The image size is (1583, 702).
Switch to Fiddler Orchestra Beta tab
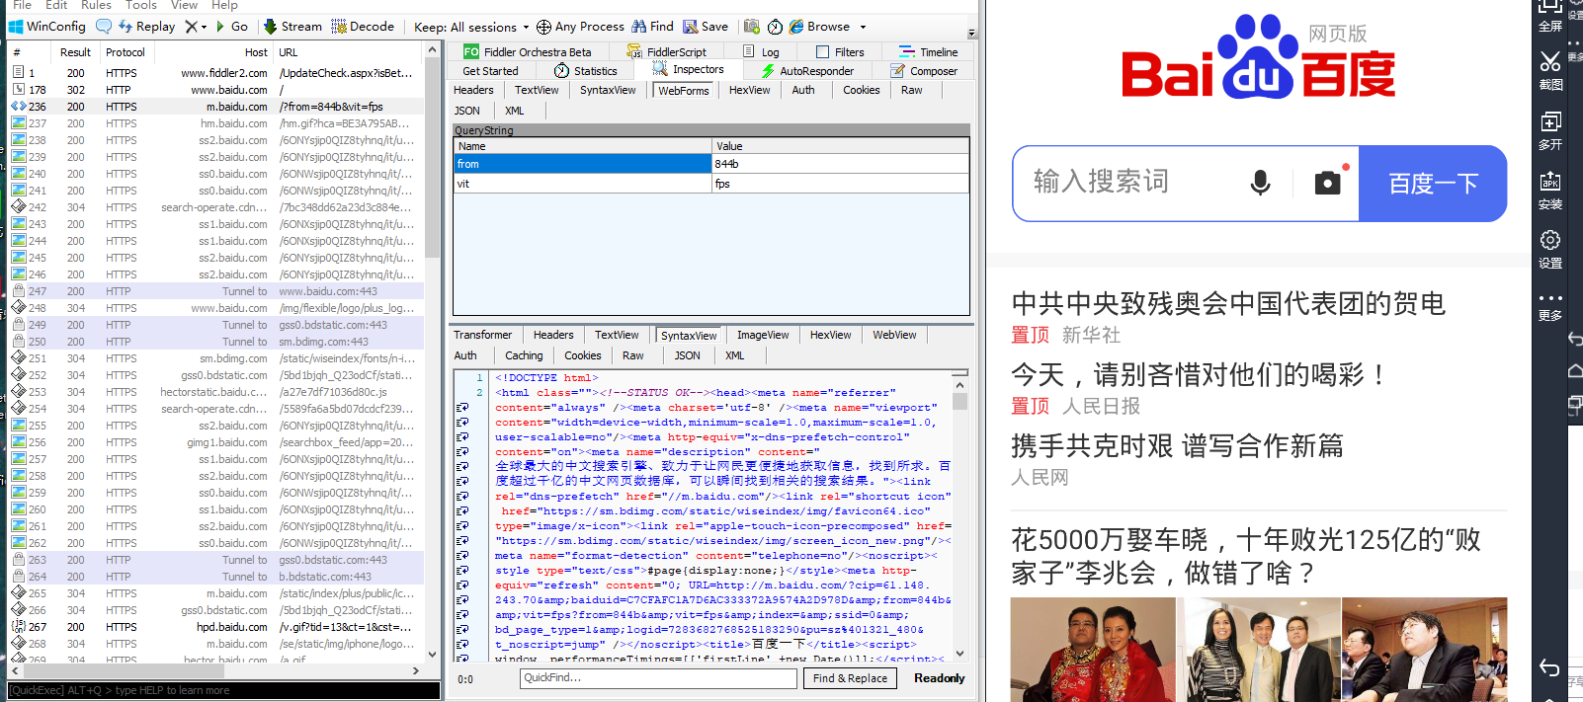click(x=528, y=52)
